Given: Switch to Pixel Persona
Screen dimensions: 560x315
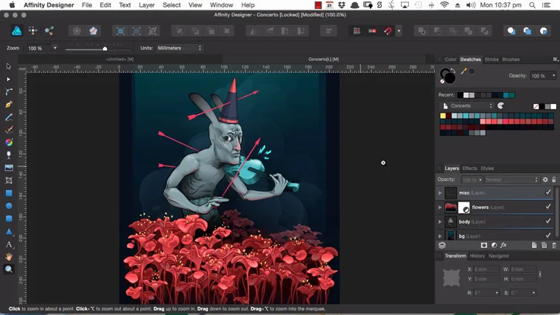Looking at the screenshot, I should click(x=33, y=31).
